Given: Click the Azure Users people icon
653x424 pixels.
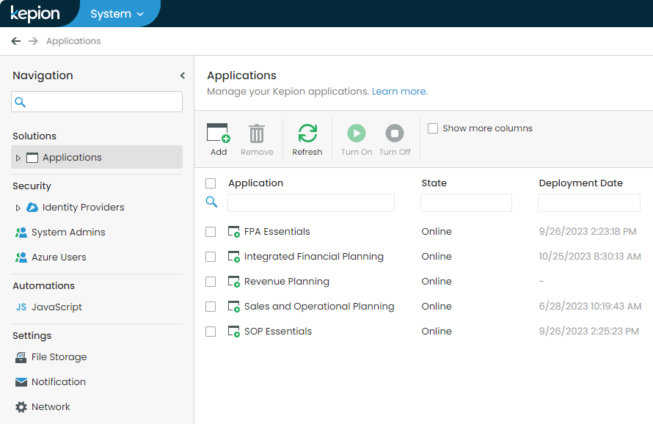Looking at the screenshot, I should (x=21, y=257).
